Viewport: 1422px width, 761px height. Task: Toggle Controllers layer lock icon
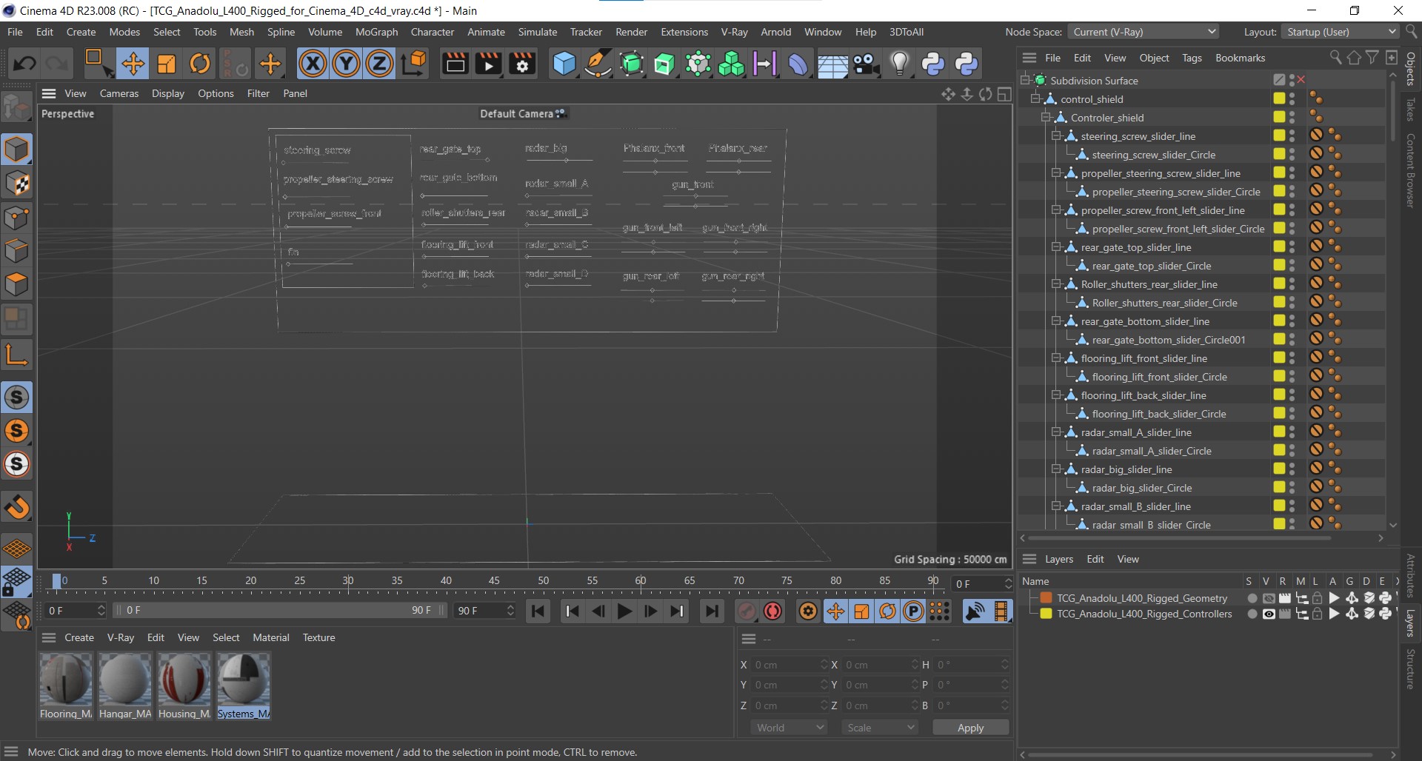(1317, 614)
